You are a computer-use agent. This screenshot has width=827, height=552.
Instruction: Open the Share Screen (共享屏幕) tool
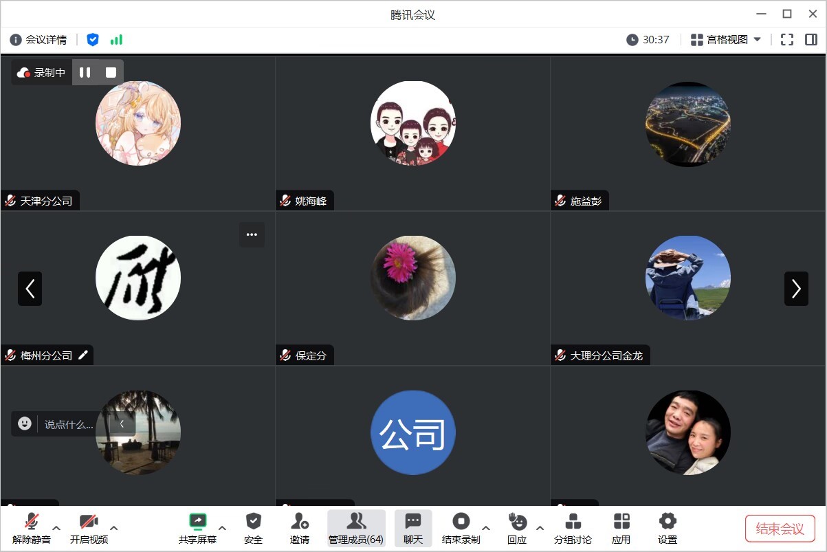197,528
